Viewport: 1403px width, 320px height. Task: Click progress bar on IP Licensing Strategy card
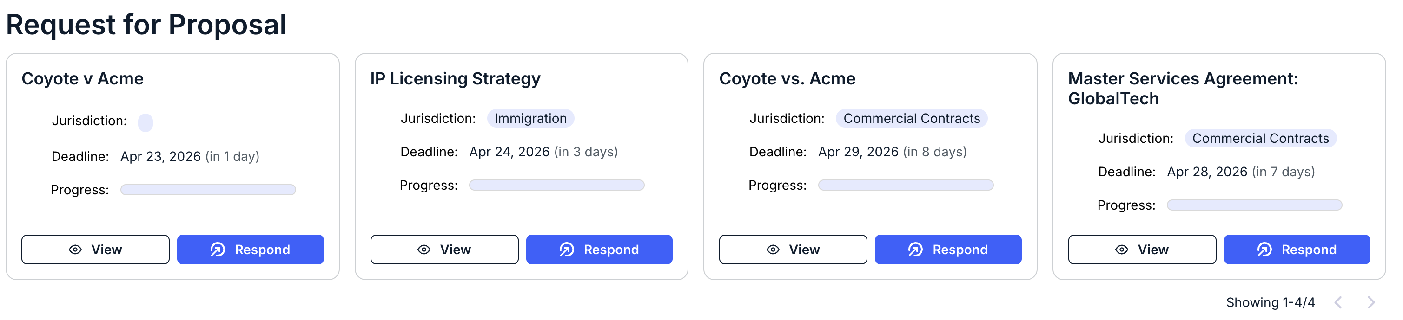click(556, 185)
